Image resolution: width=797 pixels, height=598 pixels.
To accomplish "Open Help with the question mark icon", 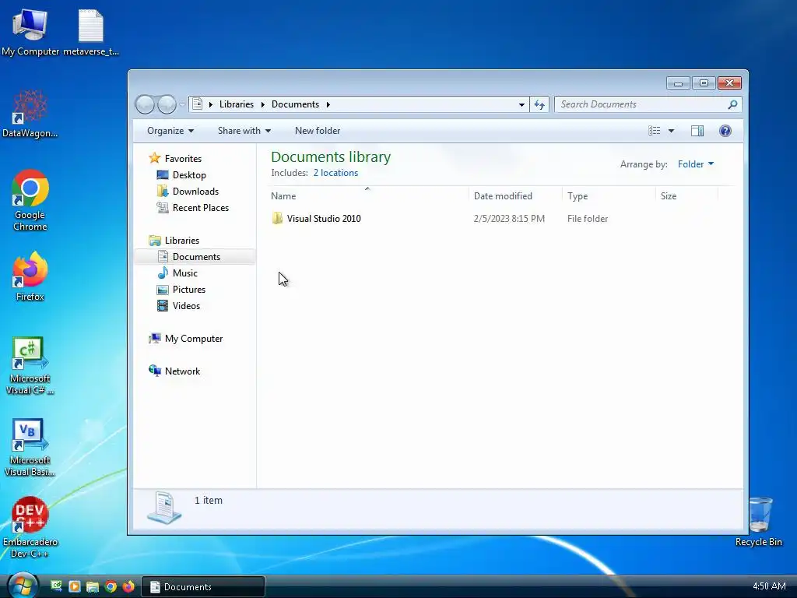I will coord(725,131).
